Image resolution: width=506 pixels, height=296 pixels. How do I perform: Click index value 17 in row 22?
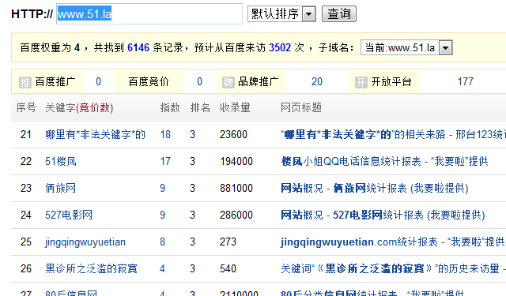(165, 161)
